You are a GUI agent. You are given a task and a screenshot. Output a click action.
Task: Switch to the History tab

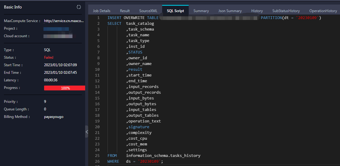coord(257,11)
